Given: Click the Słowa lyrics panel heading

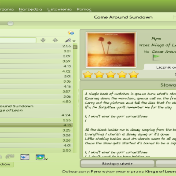Looking at the screenshot, I should [x=168, y=85].
